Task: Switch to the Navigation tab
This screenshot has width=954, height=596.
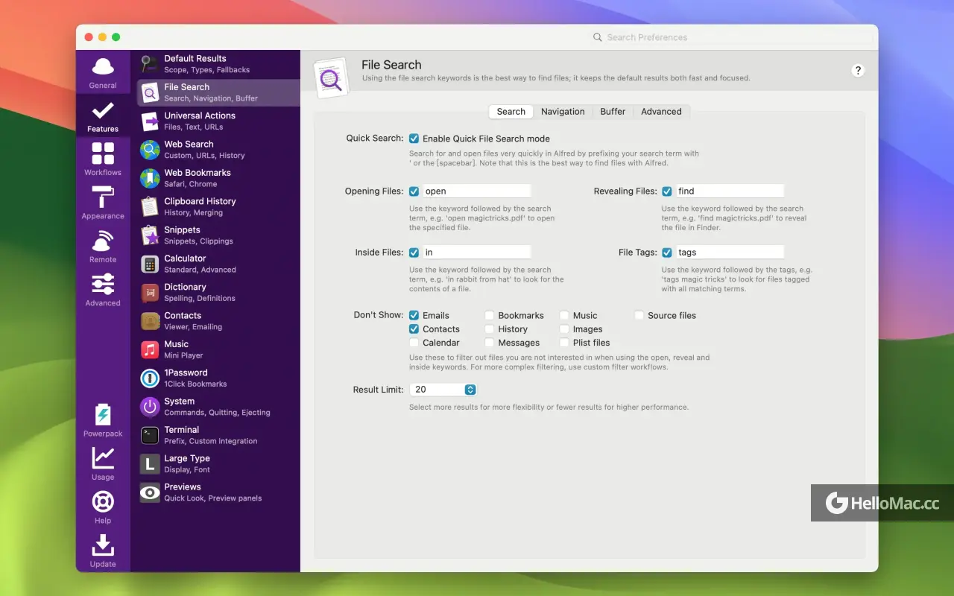Action: coord(563,112)
